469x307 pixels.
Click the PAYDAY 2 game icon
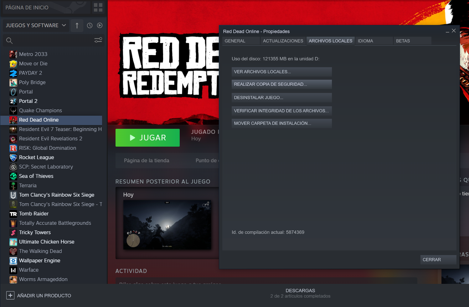[x=13, y=73]
